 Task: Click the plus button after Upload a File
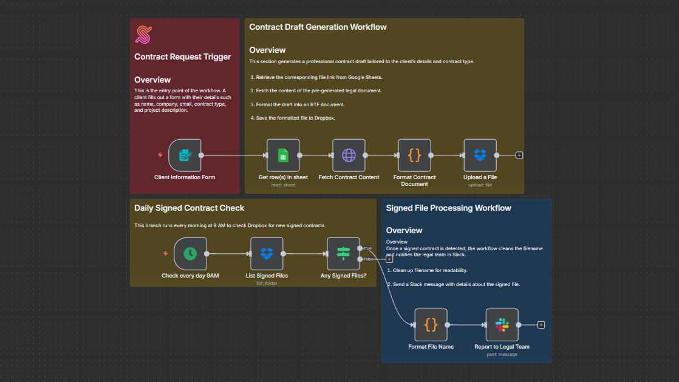519,155
